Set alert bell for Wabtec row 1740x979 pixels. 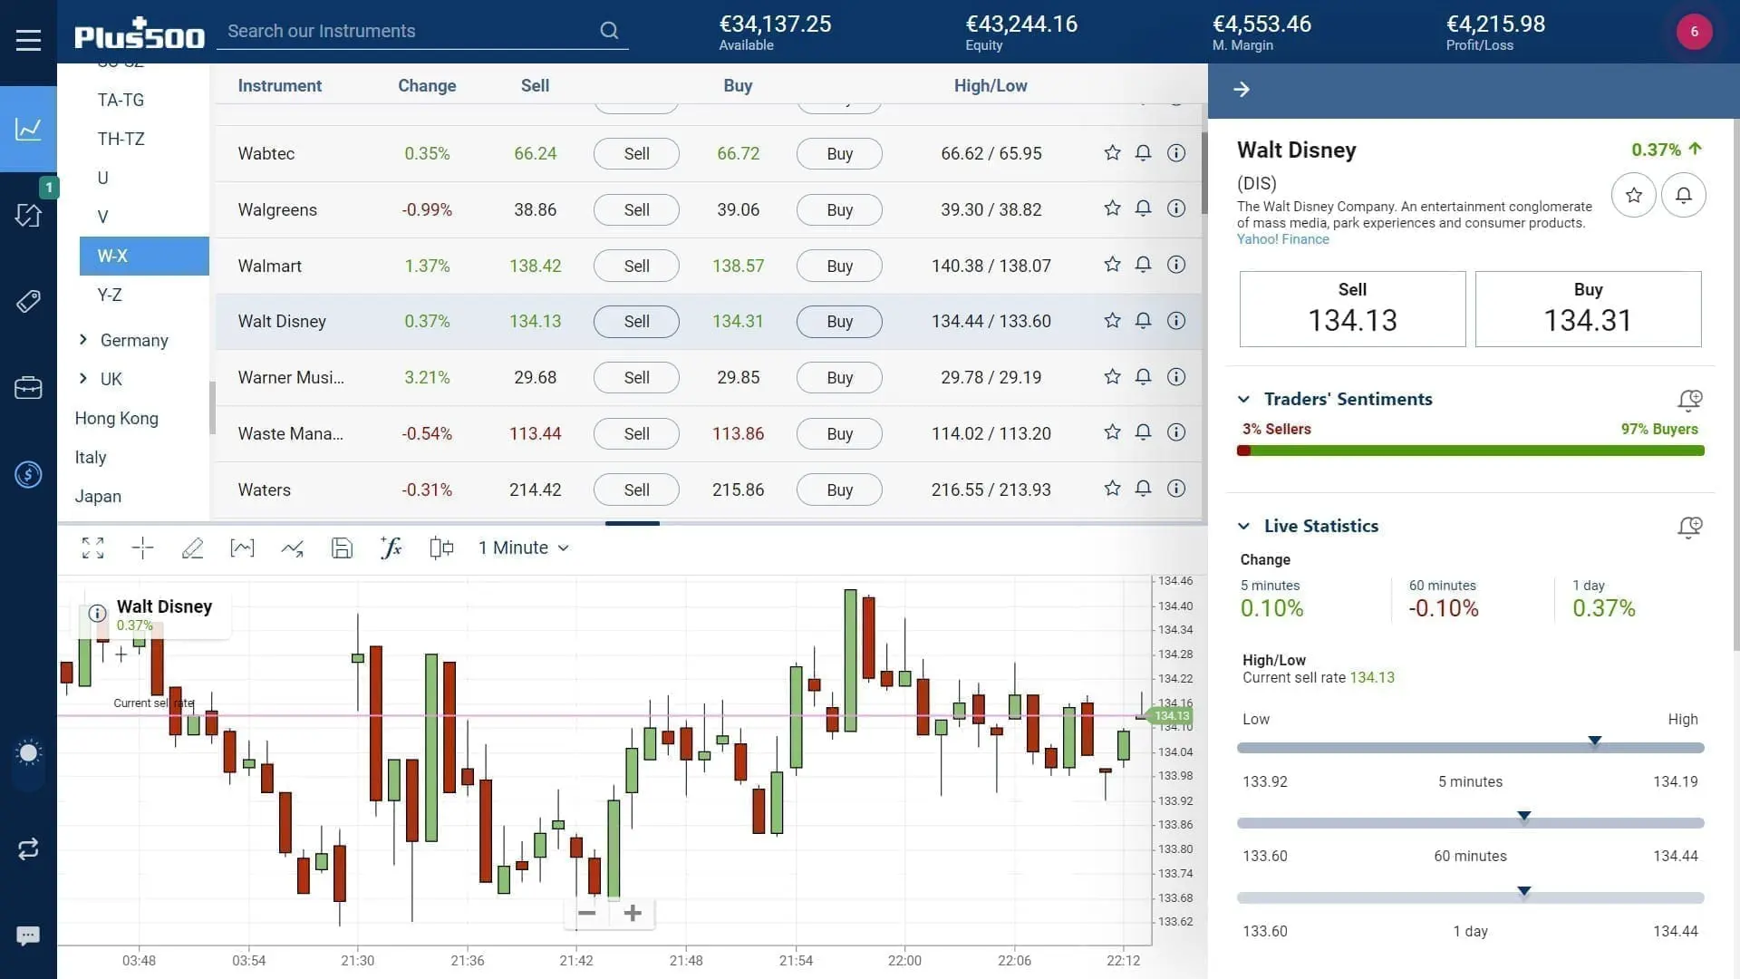(1143, 152)
